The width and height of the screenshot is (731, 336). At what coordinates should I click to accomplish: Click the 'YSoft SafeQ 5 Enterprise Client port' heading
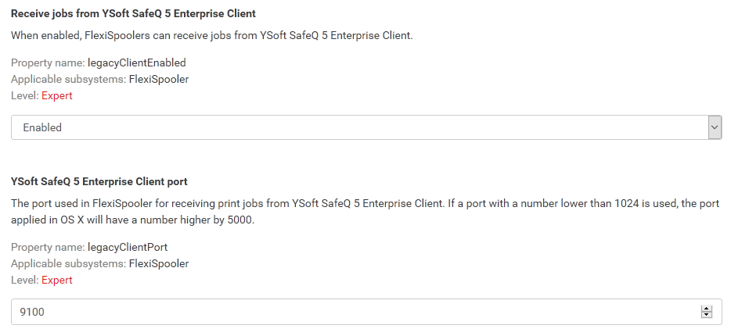[x=99, y=181]
